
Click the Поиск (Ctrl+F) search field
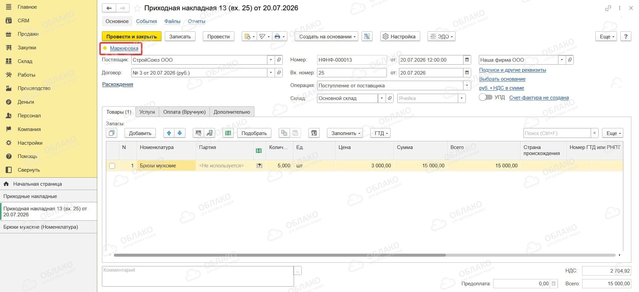(557, 133)
